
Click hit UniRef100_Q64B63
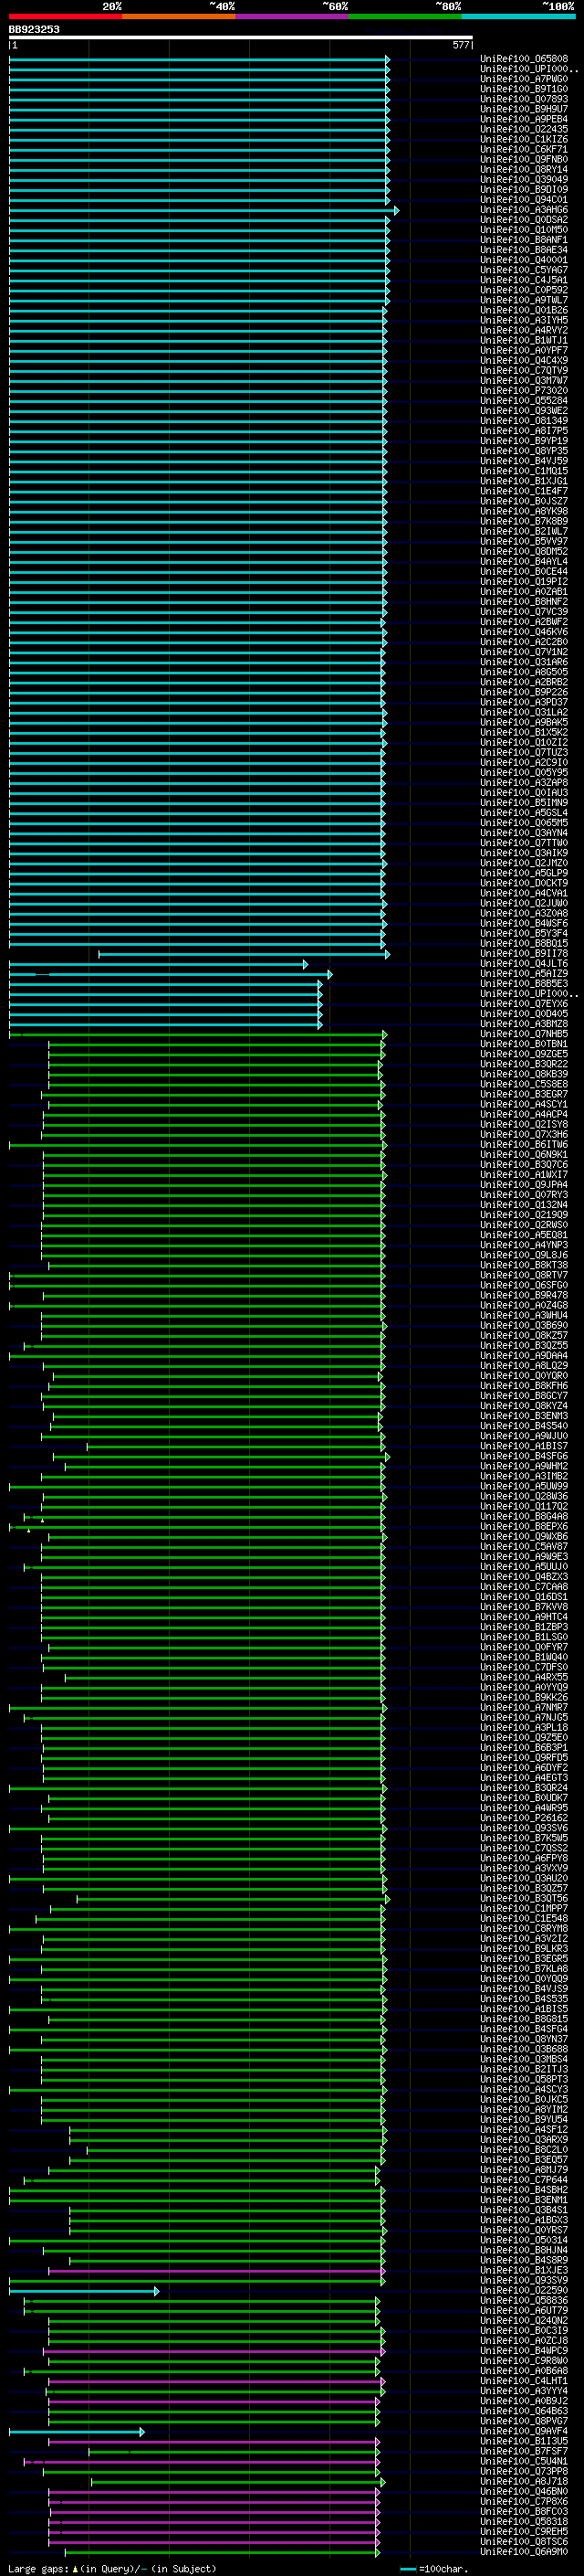click(x=524, y=2412)
